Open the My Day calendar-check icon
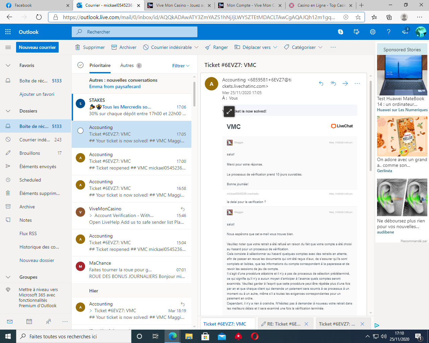This screenshot has width=429, height=343. coord(357,32)
